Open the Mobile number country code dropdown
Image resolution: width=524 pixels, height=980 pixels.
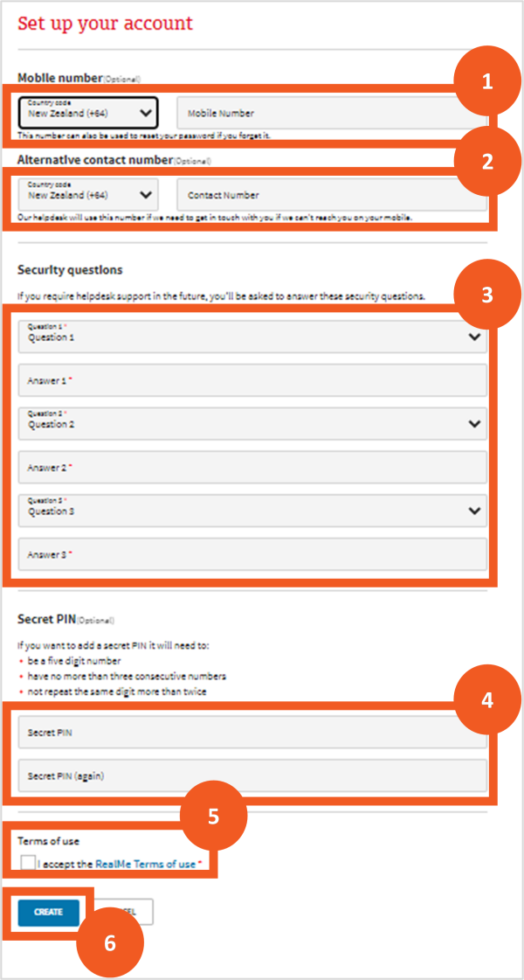(87, 112)
